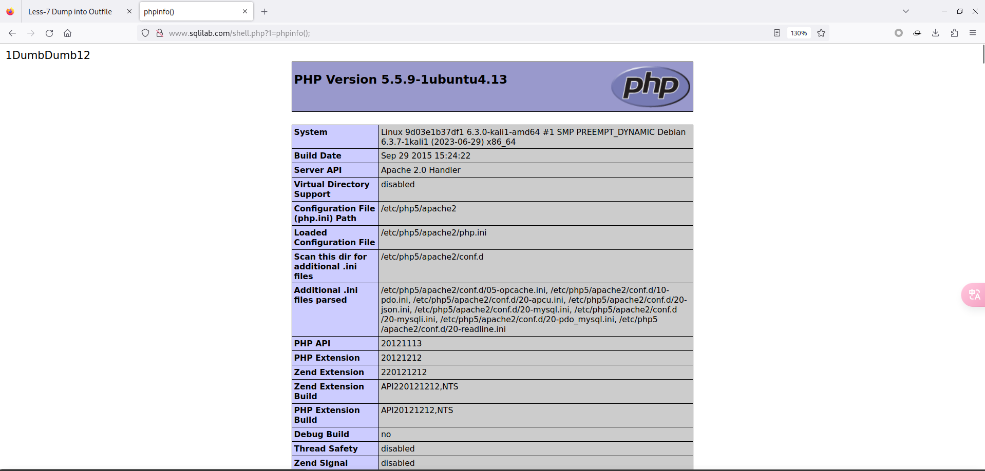The height and width of the screenshot is (471, 985).
Task: Close the Less-7 Dump into Outfile tab
Action: coord(129,11)
